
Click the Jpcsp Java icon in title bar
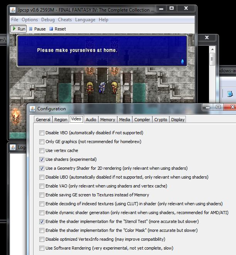click(13, 10)
